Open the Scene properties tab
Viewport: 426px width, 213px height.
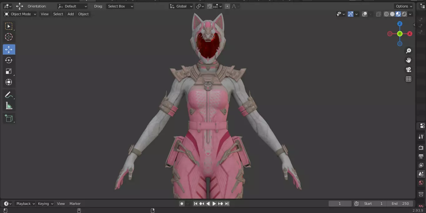tap(421, 174)
